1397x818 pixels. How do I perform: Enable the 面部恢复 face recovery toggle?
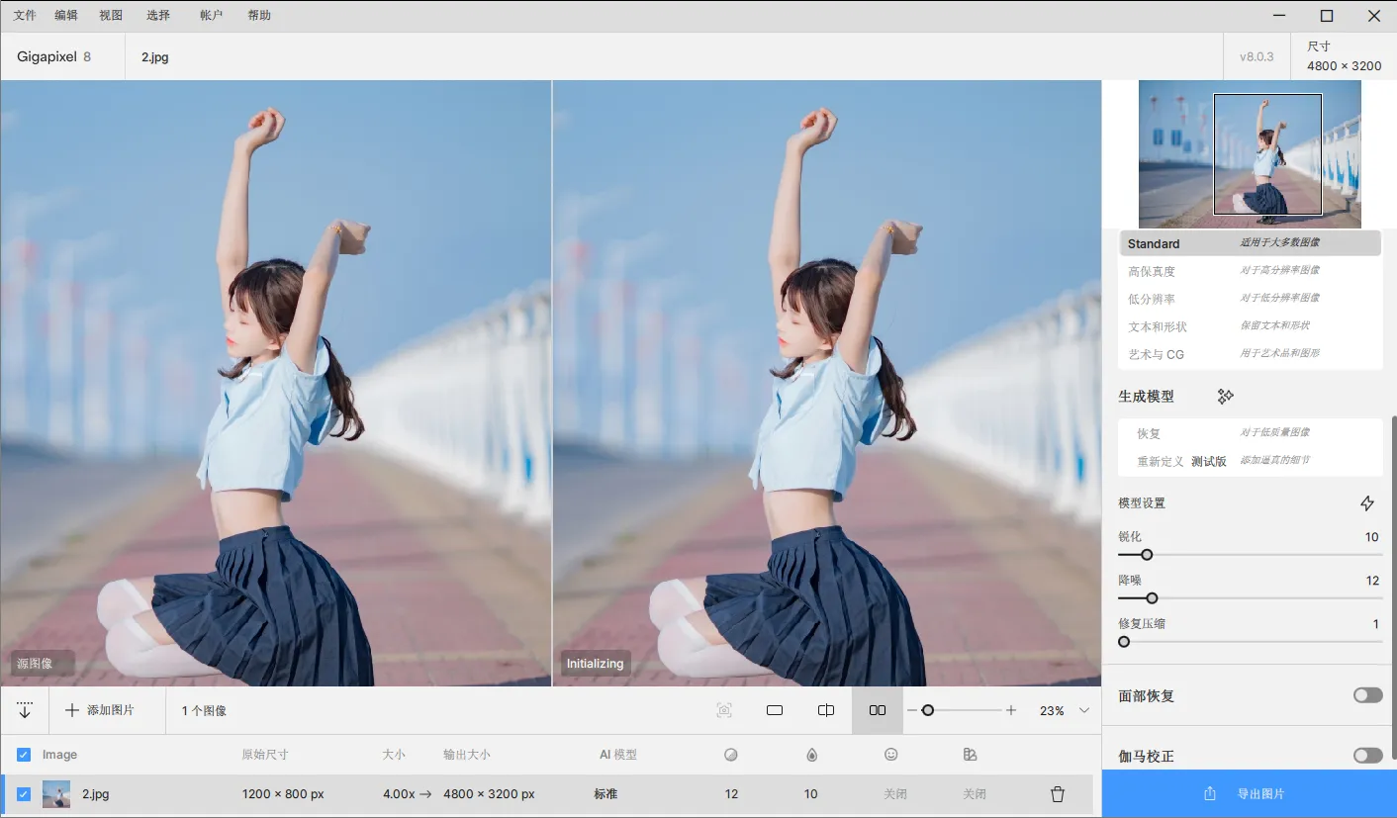point(1367,695)
